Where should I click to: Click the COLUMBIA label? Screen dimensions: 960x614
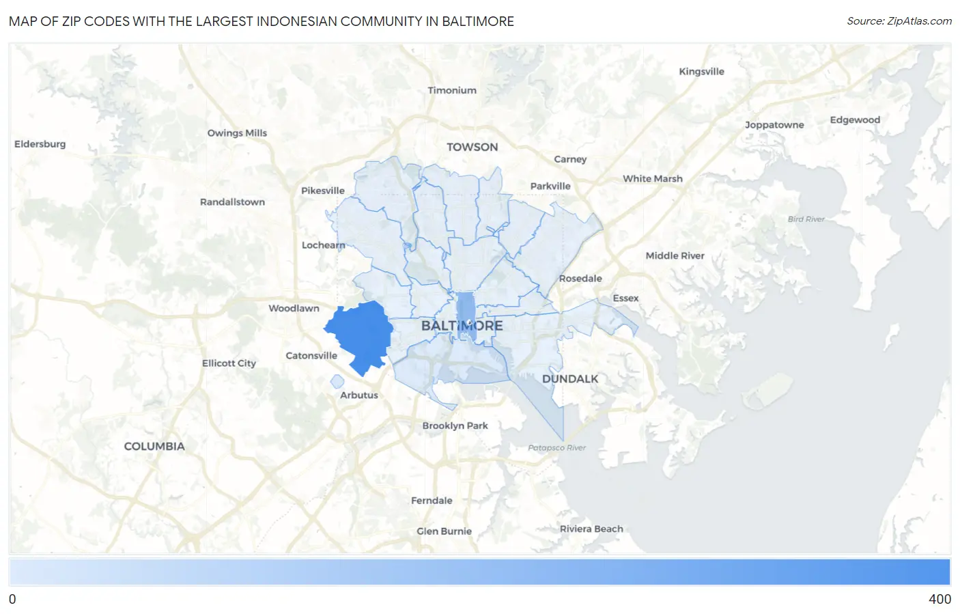[154, 446]
